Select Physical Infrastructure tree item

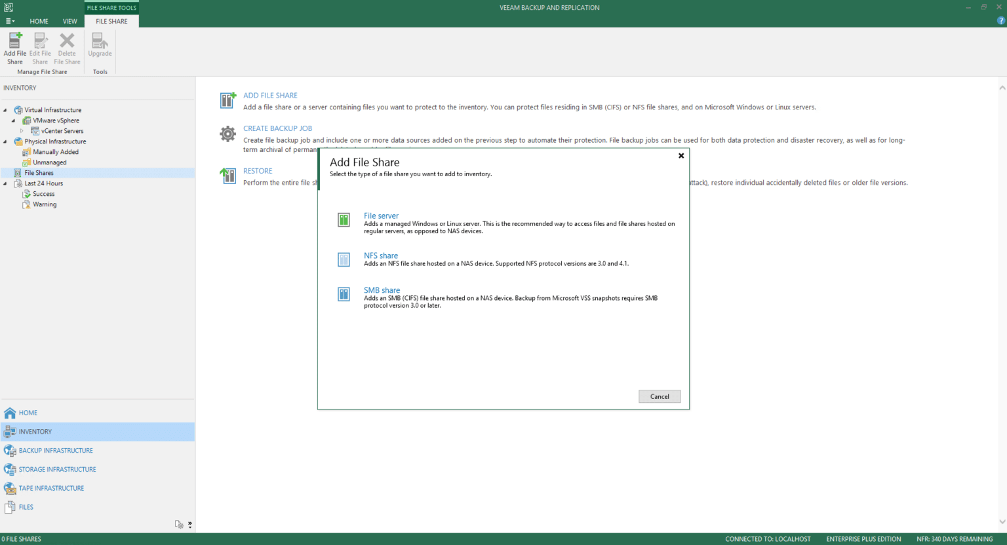pyautogui.click(x=55, y=141)
